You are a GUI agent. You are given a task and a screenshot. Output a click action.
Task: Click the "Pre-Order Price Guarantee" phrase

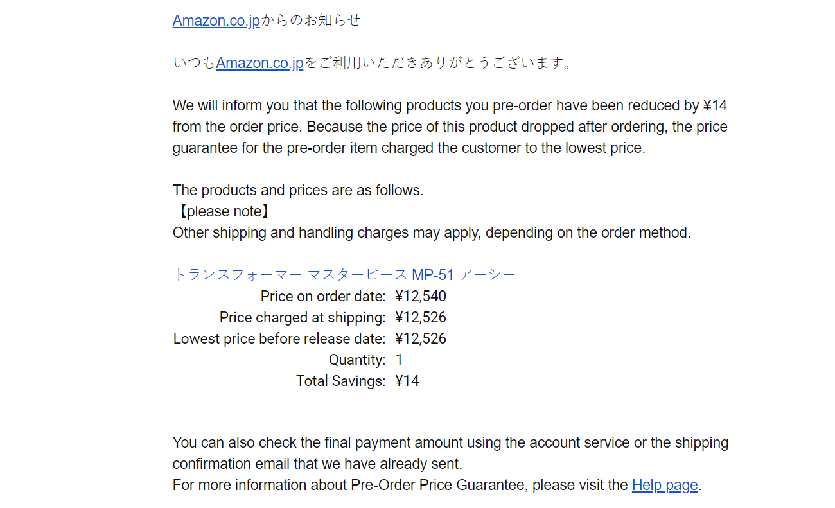point(438,486)
